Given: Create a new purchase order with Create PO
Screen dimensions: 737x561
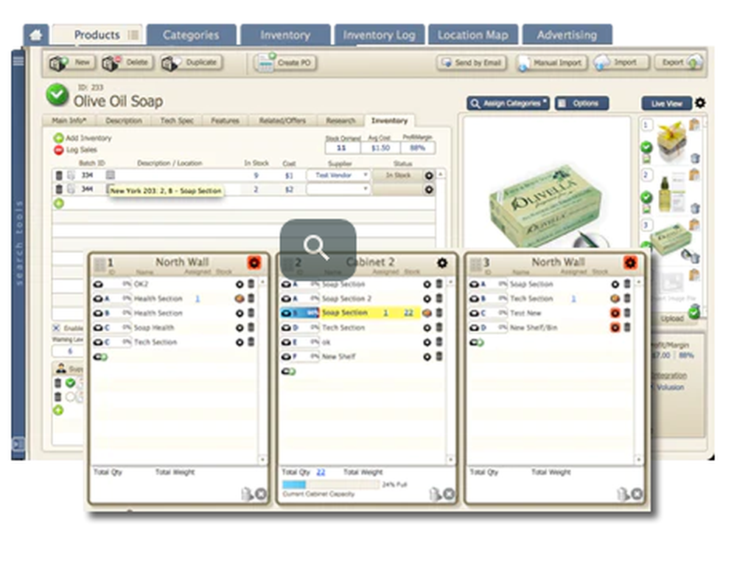Looking at the screenshot, I should click(x=286, y=63).
